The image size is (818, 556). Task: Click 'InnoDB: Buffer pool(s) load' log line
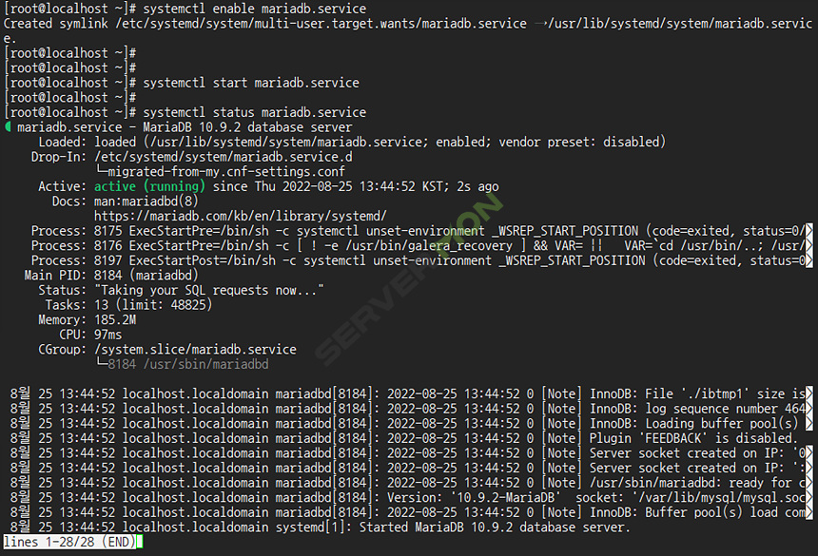(411, 512)
